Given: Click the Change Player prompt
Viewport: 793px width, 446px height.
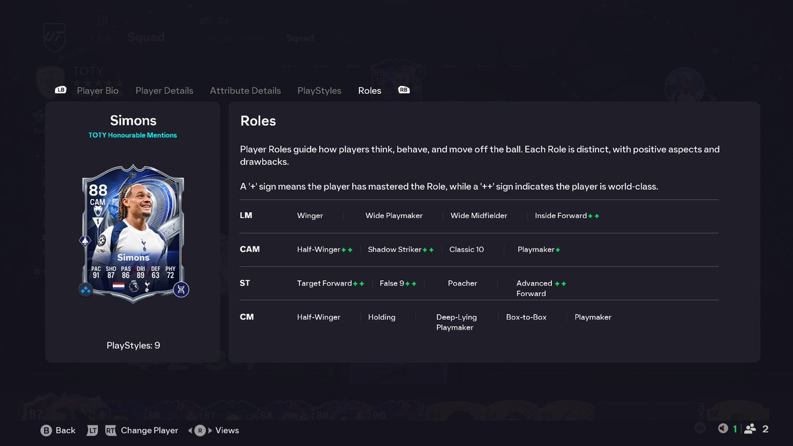Looking at the screenshot, I should 149,430.
